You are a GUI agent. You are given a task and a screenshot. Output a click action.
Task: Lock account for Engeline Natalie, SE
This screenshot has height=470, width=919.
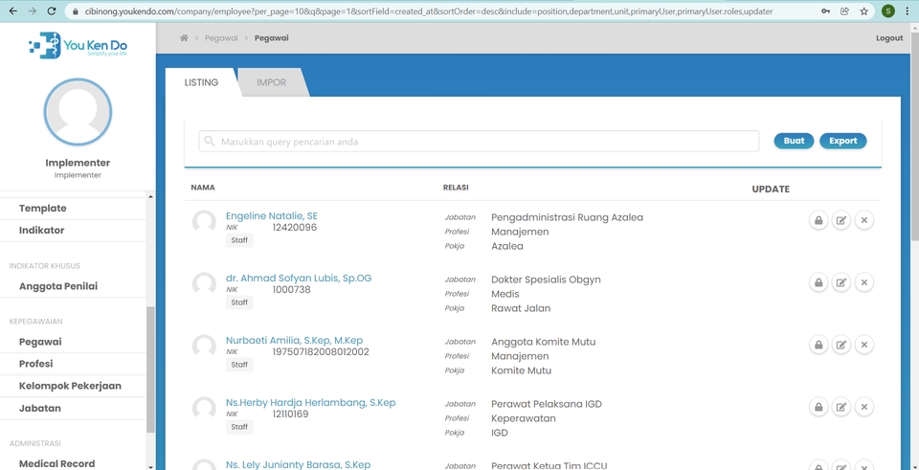[818, 220]
